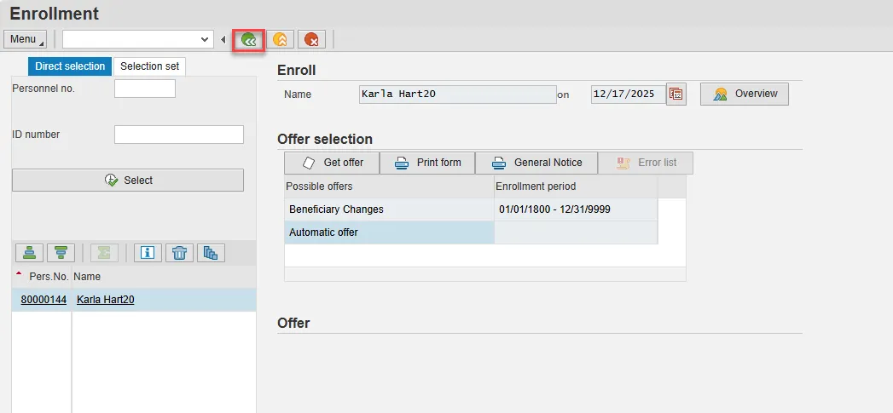The width and height of the screenshot is (893, 413).
Task: Click the enrollment date field 12/17/2025
Action: click(x=629, y=95)
